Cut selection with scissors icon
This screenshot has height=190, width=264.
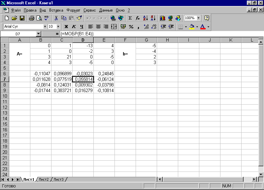coord(56,18)
